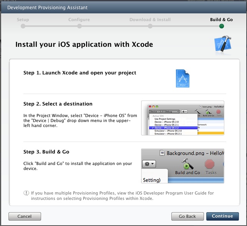Cancel the provisioning assistant
This screenshot has height=226, width=247.
(x=25, y=216)
